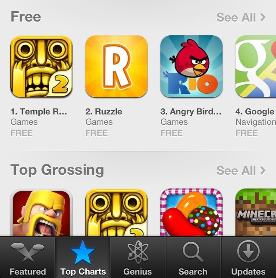Viewport: 276px width, 278px height.
Task: Go to the Search tab
Action: [193, 257]
